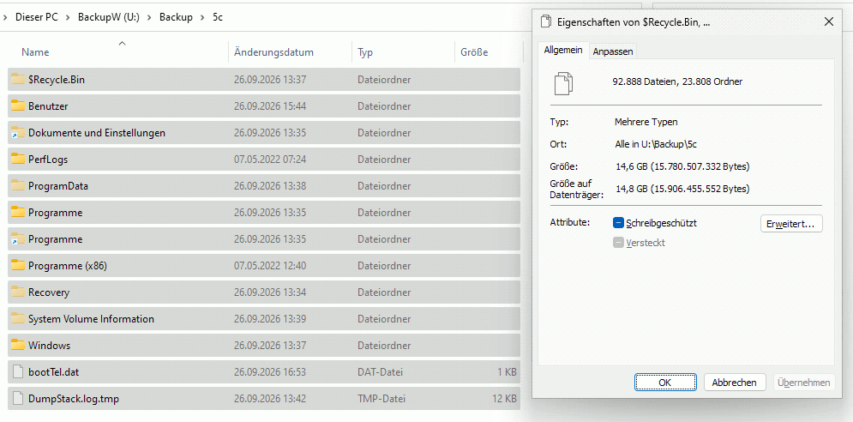
Task: Navigate to BackupW (U:) in breadcrumb
Action: (x=109, y=17)
